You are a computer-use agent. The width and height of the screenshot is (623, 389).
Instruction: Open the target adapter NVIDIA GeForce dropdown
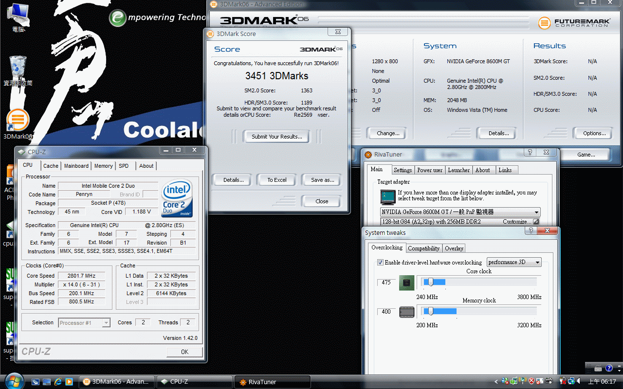pos(460,212)
